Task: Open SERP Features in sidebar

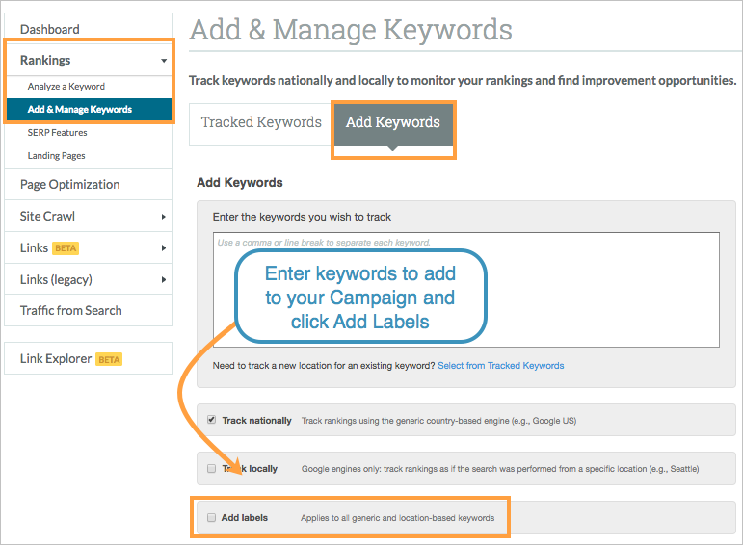Action: tap(57, 133)
